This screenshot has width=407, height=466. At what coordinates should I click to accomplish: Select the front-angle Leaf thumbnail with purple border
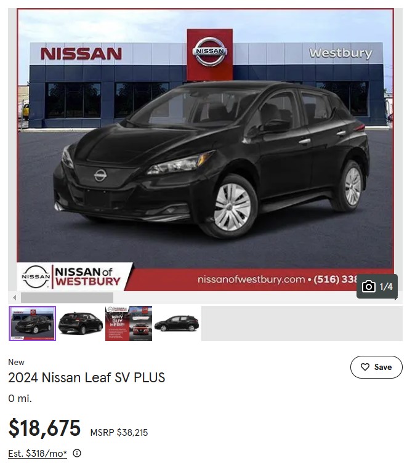tap(33, 323)
